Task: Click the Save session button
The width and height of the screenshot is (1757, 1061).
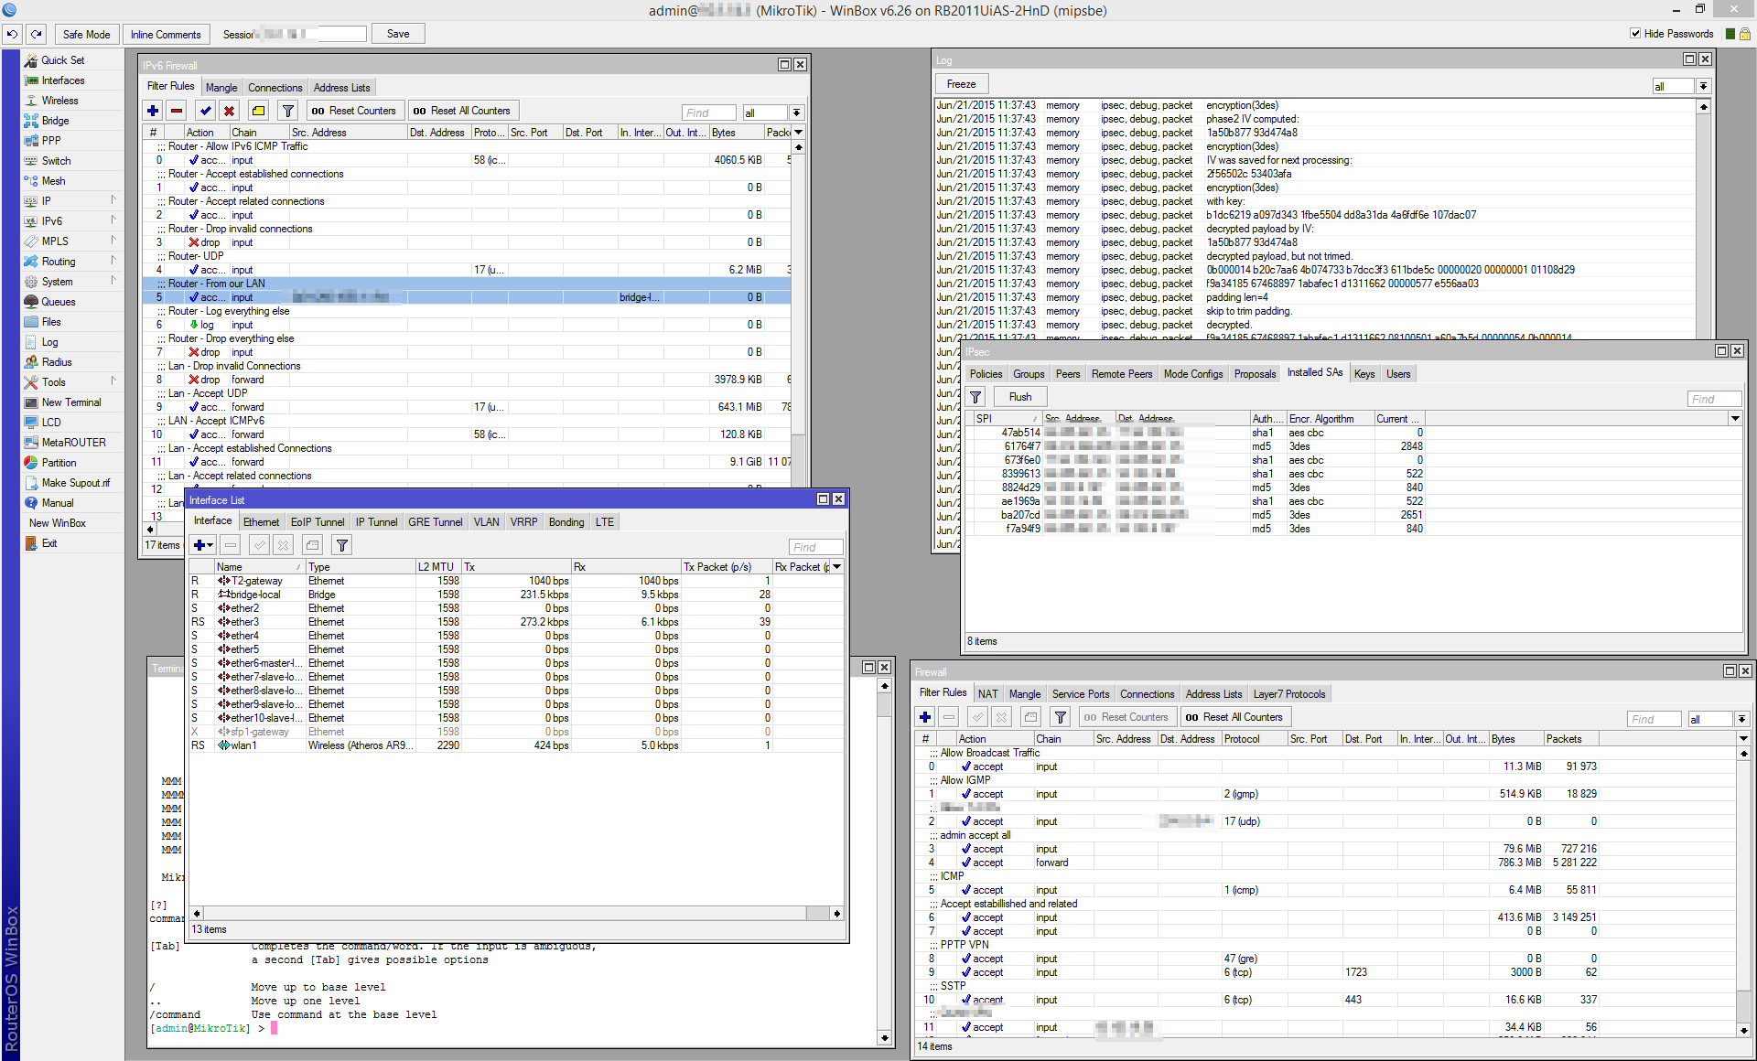Action: 398,34
